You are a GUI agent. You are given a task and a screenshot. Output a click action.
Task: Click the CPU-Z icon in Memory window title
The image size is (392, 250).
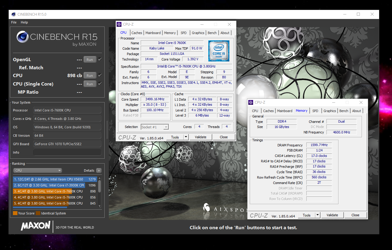pos(251,102)
